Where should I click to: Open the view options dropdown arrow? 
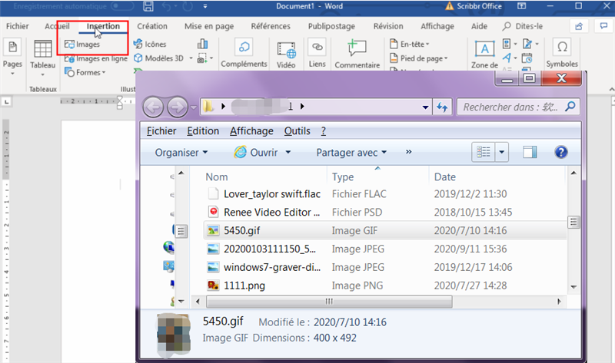[502, 152]
